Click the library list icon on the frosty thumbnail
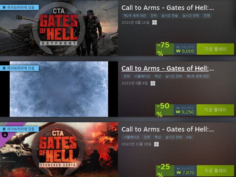Image resolution: width=236 pixels, height=177 pixels. coord(4,68)
